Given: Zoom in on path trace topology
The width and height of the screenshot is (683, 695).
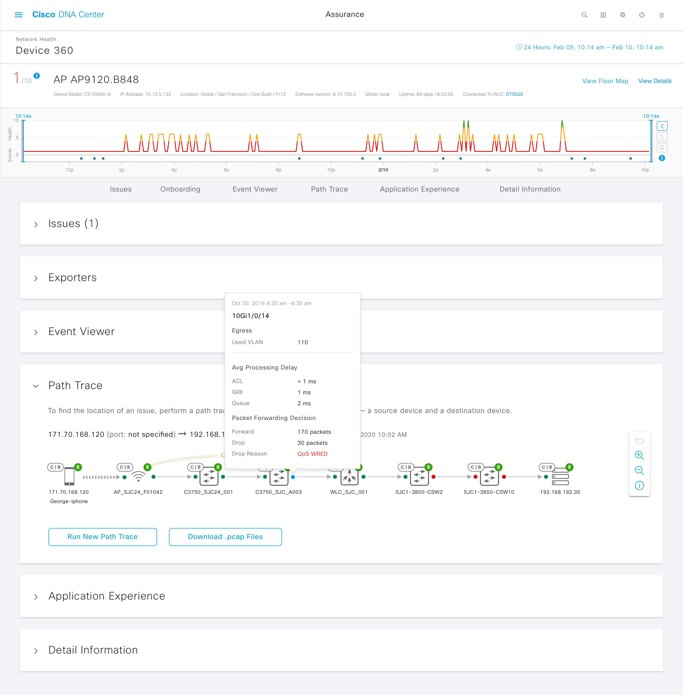Looking at the screenshot, I should tap(639, 455).
